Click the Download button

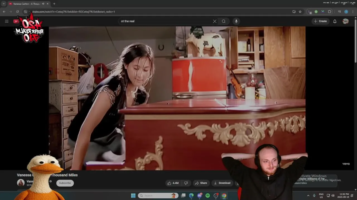(222, 183)
